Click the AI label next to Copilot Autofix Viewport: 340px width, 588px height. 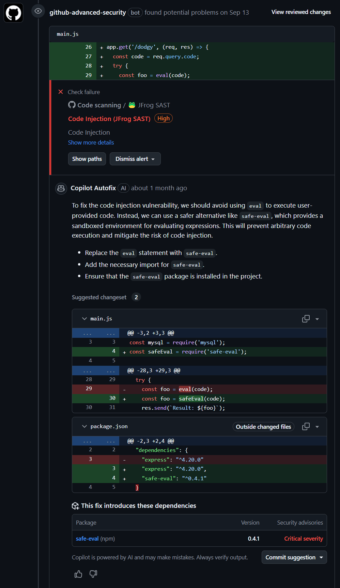coord(123,188)
